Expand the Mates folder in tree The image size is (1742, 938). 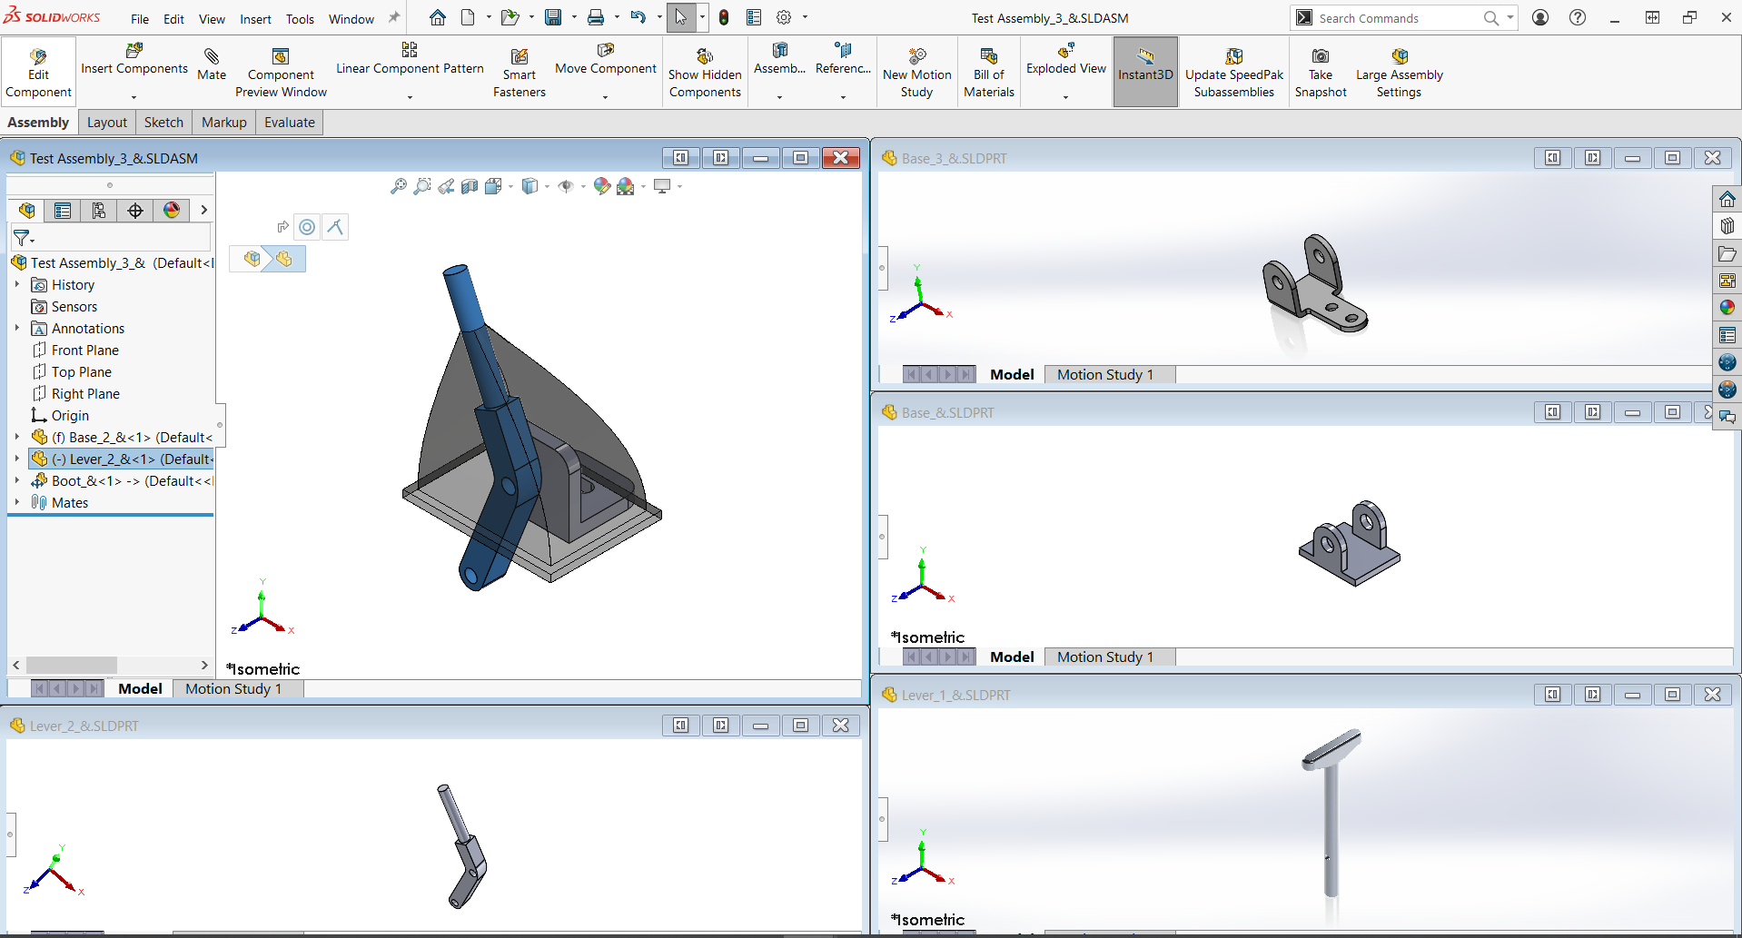pos(16,502)
